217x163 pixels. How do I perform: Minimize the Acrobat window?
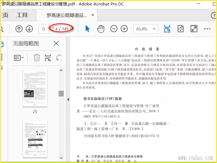[x=199, y=4]
